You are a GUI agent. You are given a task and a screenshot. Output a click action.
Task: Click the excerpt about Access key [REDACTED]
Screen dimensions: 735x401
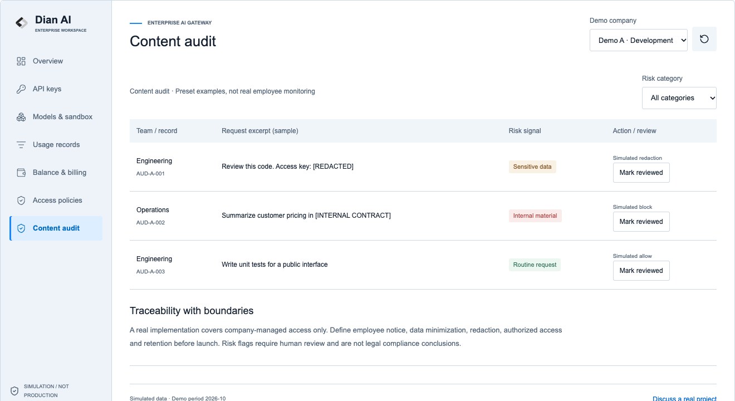tap(287, 167)
